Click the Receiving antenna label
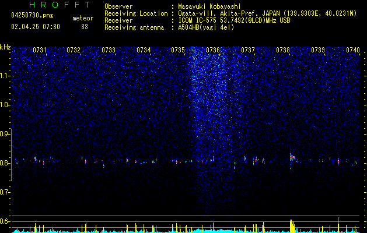The image size is (367, 233). [x=134, y=27]
